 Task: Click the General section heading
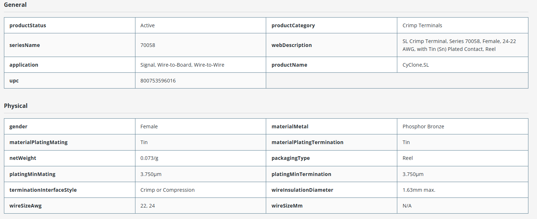[15, 5]
